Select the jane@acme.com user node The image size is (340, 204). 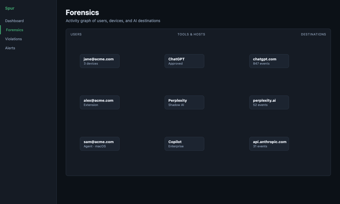100,61
